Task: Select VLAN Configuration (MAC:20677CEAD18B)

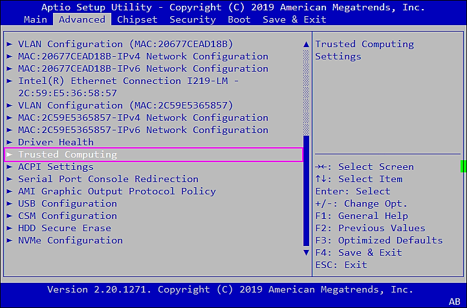Action: pyautogui.click(x=125, y=44)
